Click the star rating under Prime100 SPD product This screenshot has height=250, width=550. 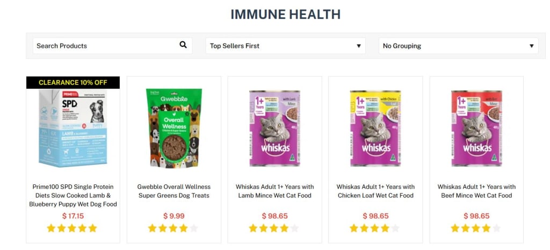[72, 228]
